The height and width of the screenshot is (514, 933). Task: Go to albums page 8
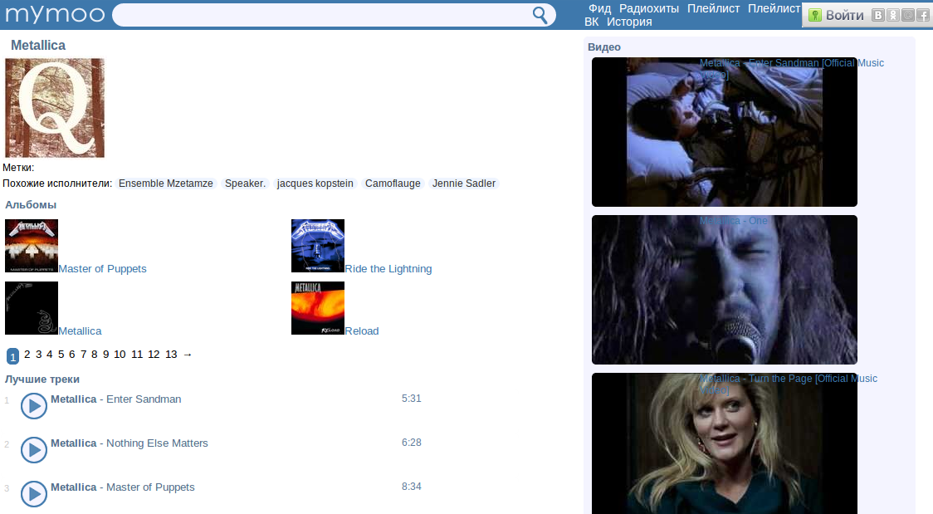coord(94,355)
